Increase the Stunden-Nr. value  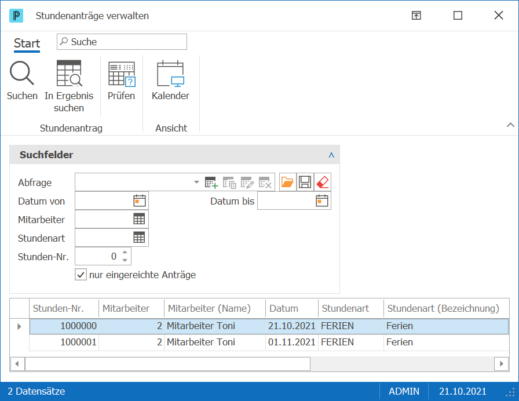[x=125, y=252]
